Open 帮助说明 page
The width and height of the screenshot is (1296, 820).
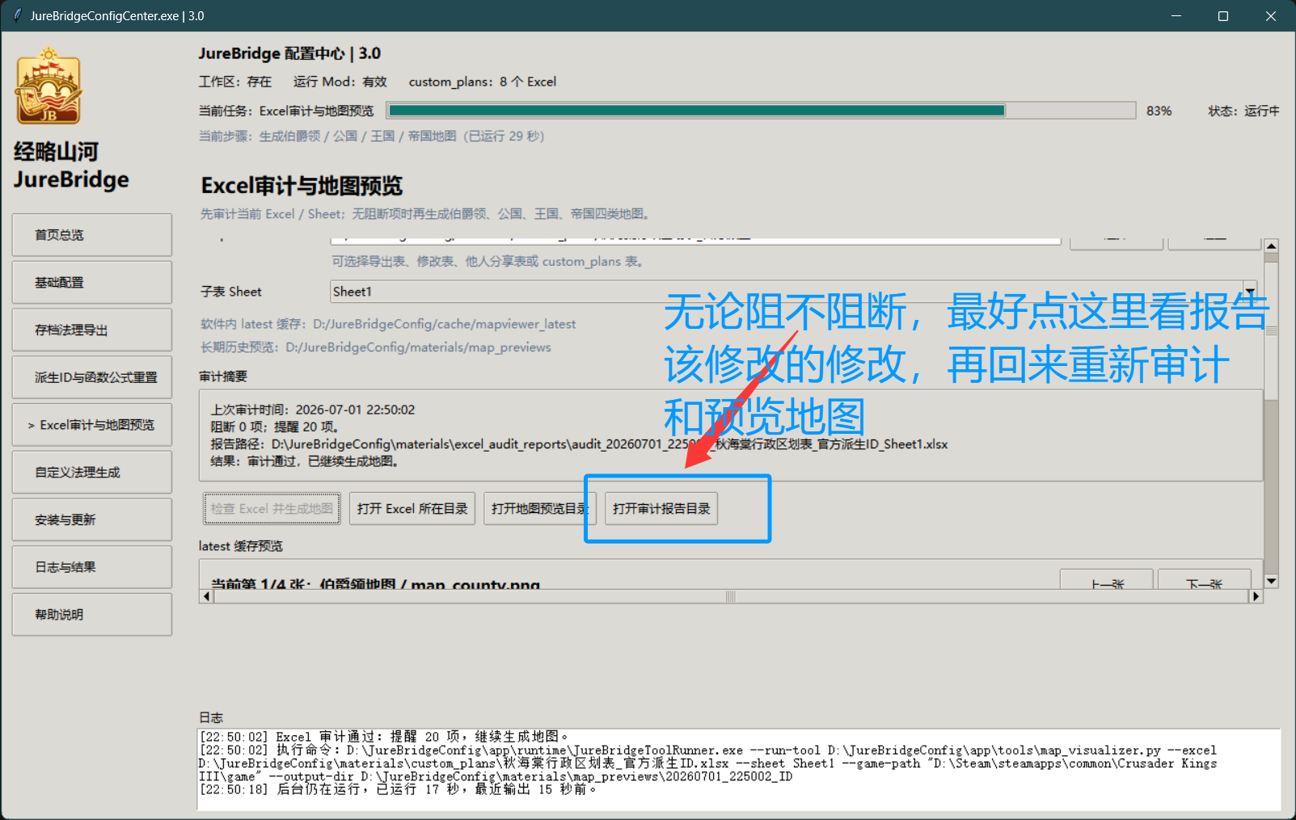(92, 615)
